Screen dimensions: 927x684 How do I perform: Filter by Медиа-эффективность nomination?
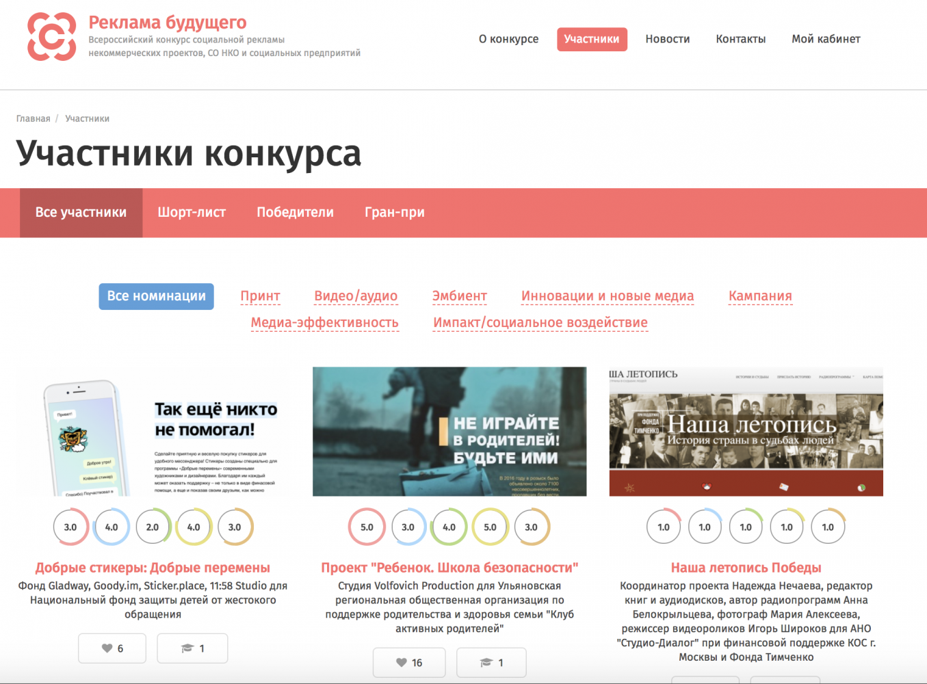click(324, 323)
